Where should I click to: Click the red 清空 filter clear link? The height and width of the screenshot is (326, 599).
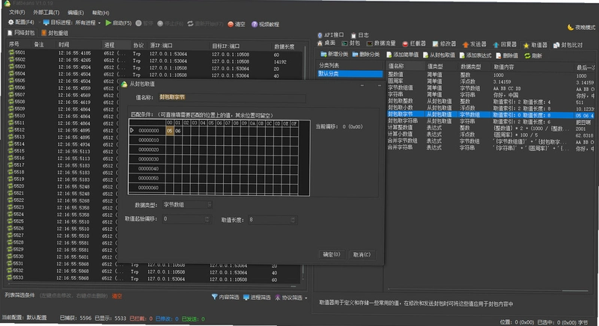point(117,296)
